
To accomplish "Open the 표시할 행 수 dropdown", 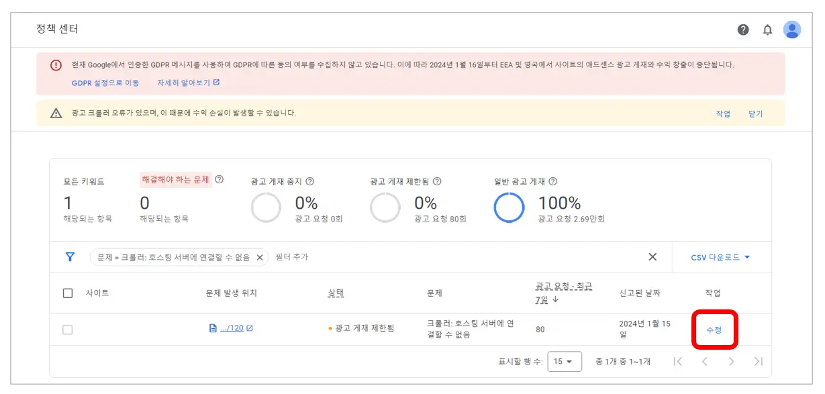I will [565, 361].
